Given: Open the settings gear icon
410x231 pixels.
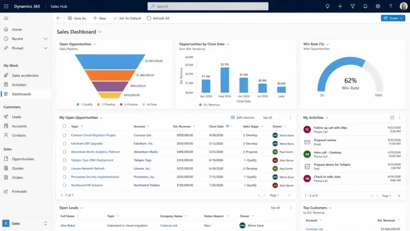Looking at the screenshot, I should (x=378, y=6).
